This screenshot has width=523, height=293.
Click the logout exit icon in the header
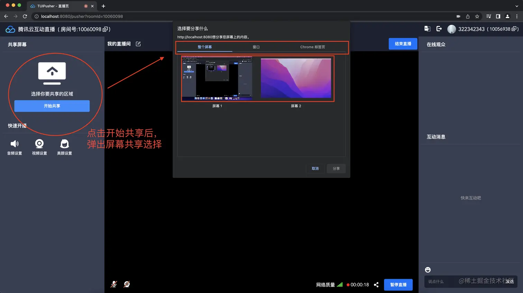click(439, 29)
